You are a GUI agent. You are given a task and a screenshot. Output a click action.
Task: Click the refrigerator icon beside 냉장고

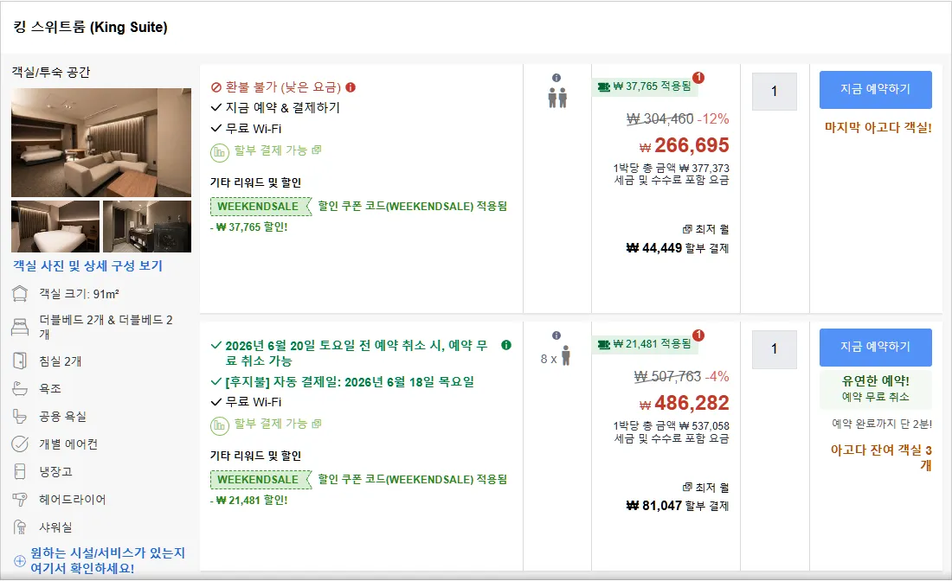[20, 471]
